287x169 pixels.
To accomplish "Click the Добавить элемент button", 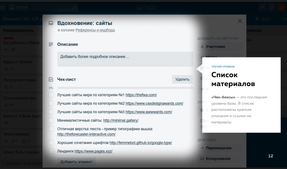I will 76,162.
